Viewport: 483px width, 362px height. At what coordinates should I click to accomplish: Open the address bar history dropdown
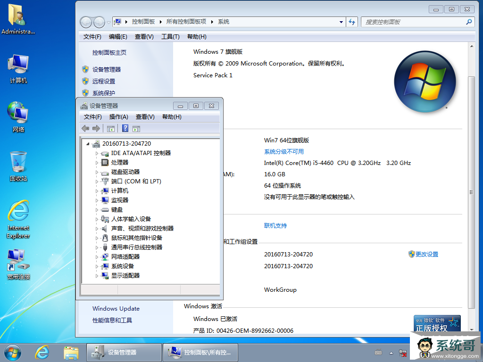pos(341,22)
